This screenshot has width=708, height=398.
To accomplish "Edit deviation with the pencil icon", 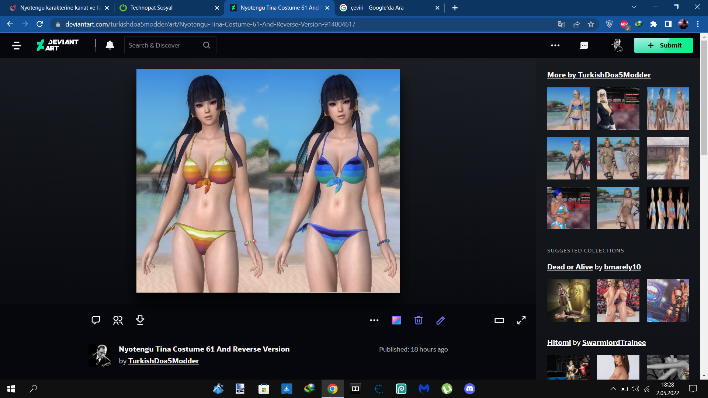I will click(x=441, y=320).
